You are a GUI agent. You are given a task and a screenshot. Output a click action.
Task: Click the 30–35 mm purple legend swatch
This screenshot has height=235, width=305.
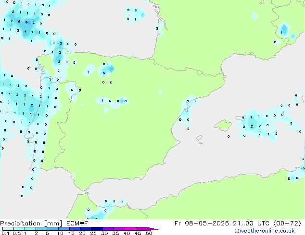(x=108, y=229)
